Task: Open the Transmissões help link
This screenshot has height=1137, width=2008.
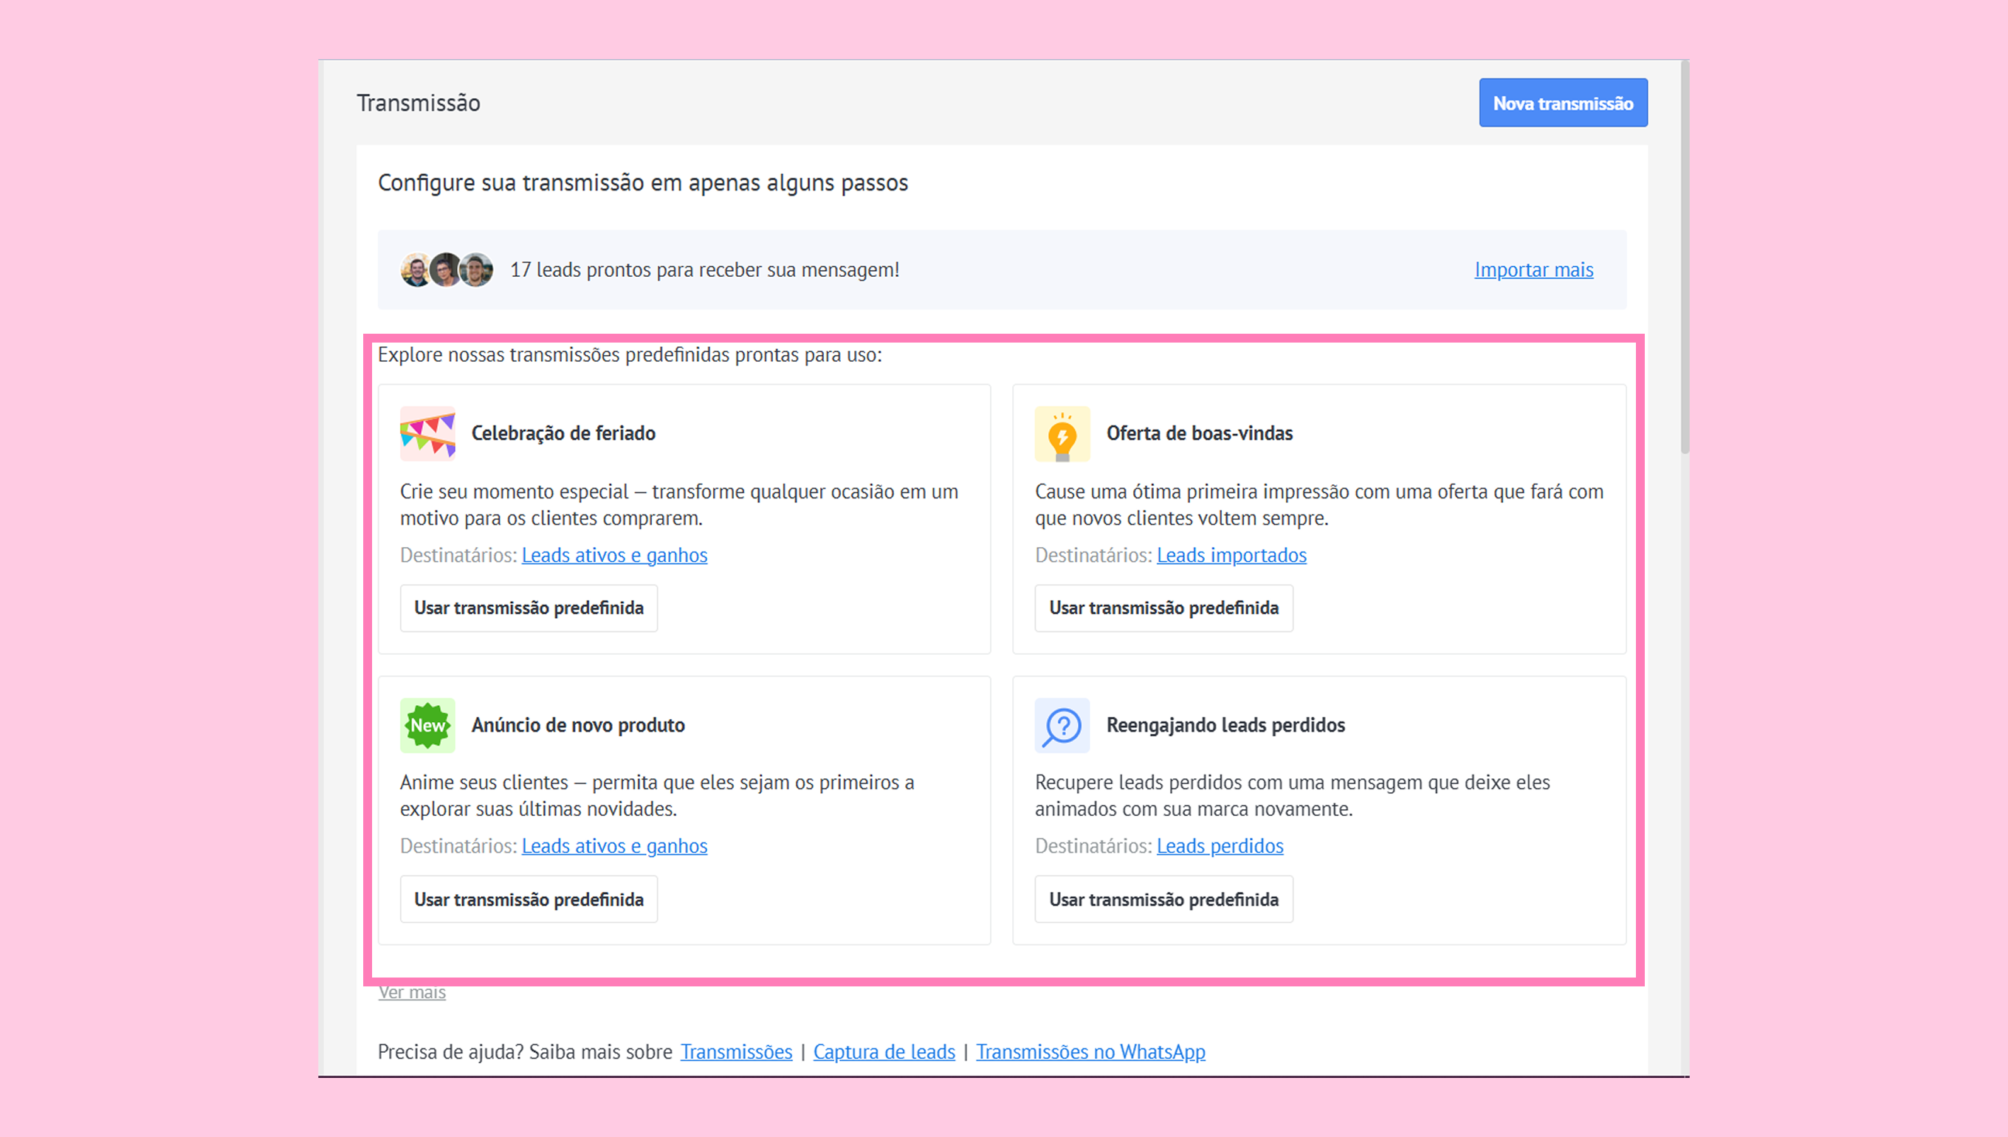Action: pos(736,1052)
